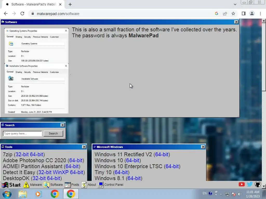Close the Tools window
This screenshot has width=266, height=199.
(x=84, y=147)
